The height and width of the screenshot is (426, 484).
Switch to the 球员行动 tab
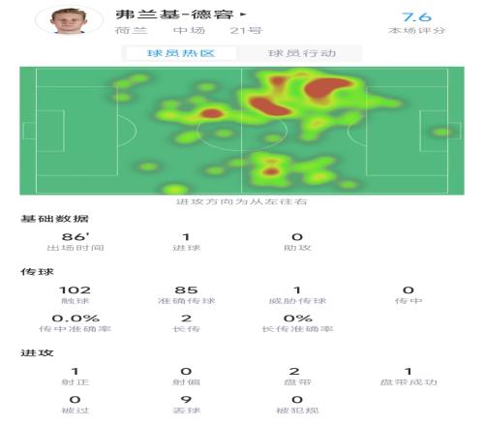[302, 53]
